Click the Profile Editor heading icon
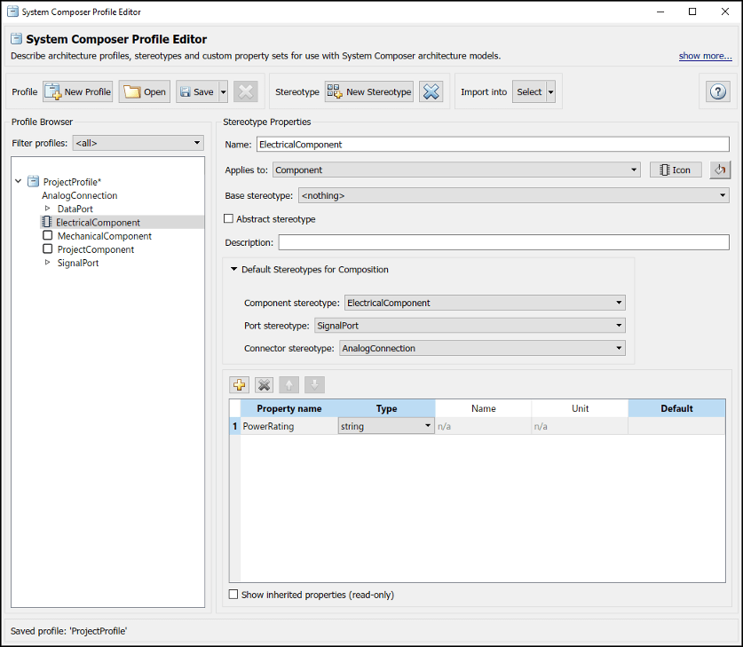The height and width of the screenshot is (647, 743). click(x=17, y=39)
